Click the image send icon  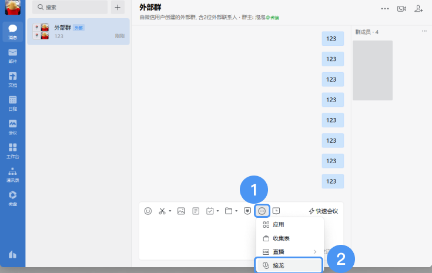point(181,211)
